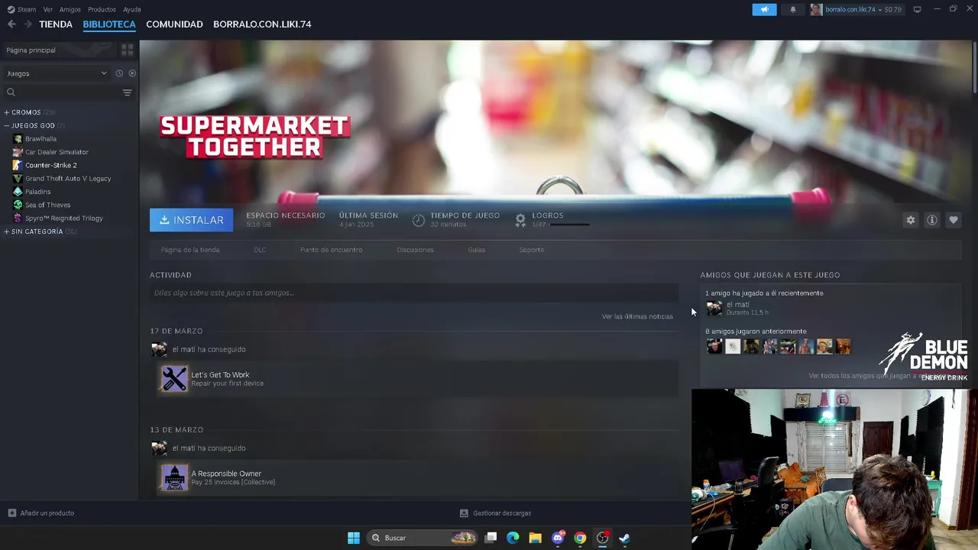978x550 pixels.
Task: Add Supermarket Together to favorites heart
Action: pos(953,220)
